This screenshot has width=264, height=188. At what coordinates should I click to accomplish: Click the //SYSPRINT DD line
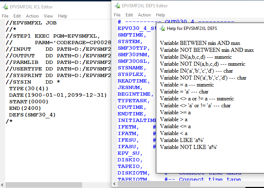click(x=58, y=76)
